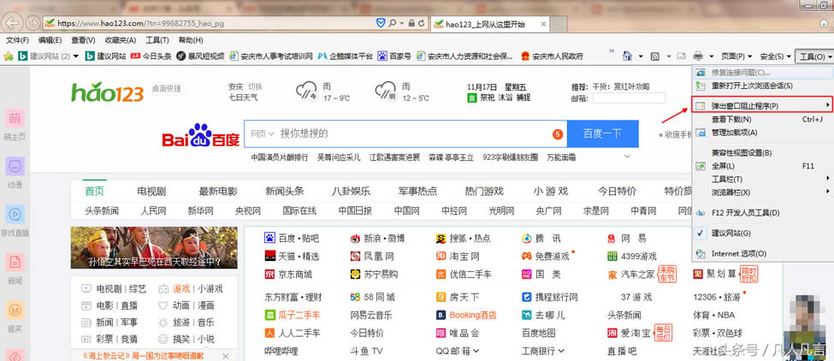Click the Baidu logo
834x361 pixels.
[x=200, y=135]
